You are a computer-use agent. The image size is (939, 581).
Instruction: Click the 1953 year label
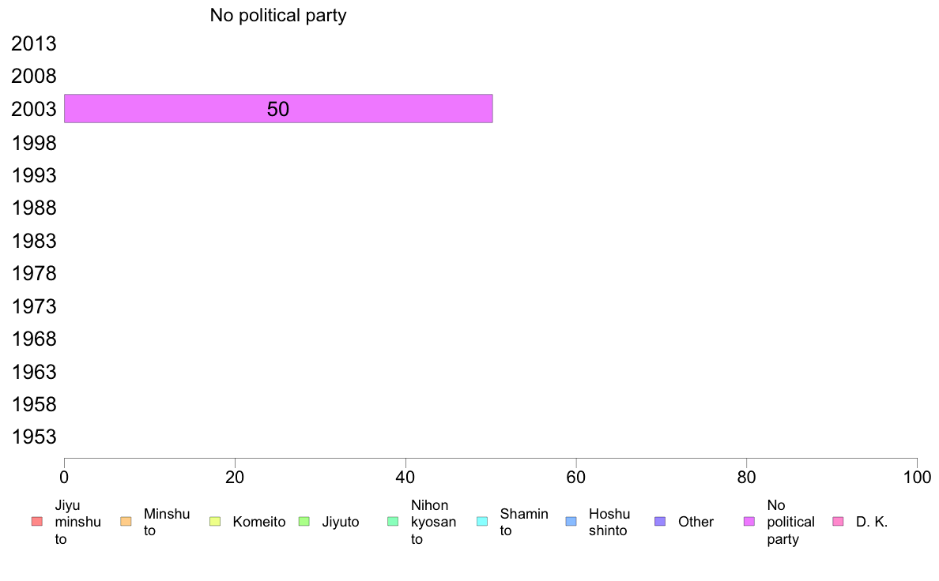(x=34, y=437)
